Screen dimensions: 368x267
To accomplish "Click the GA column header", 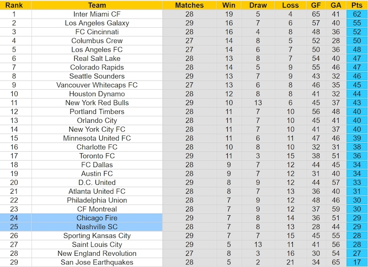I will (335, 5).
